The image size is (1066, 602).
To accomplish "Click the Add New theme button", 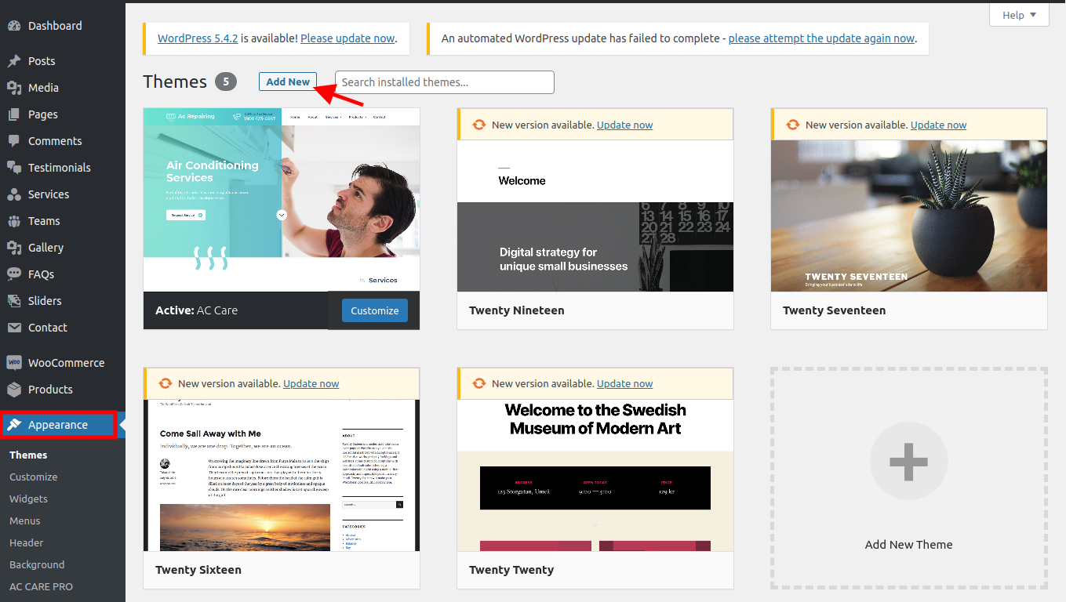I will point(288,82).
